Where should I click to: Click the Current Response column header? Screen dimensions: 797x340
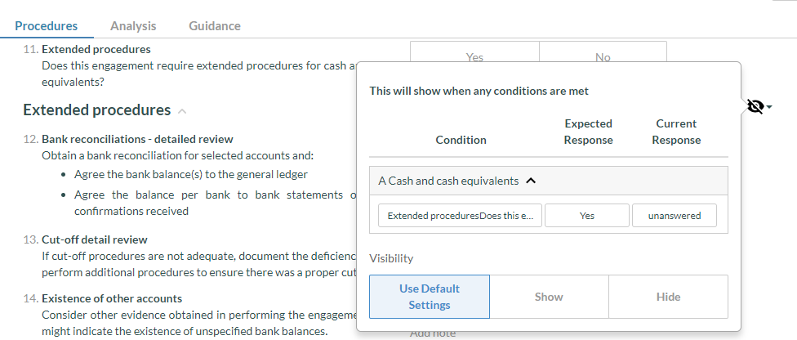point(676,132)
